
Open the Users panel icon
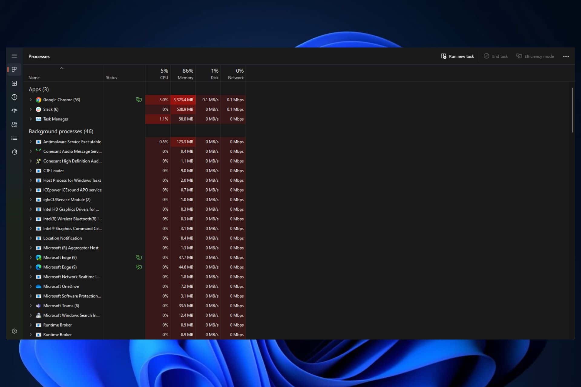[14, 124]
